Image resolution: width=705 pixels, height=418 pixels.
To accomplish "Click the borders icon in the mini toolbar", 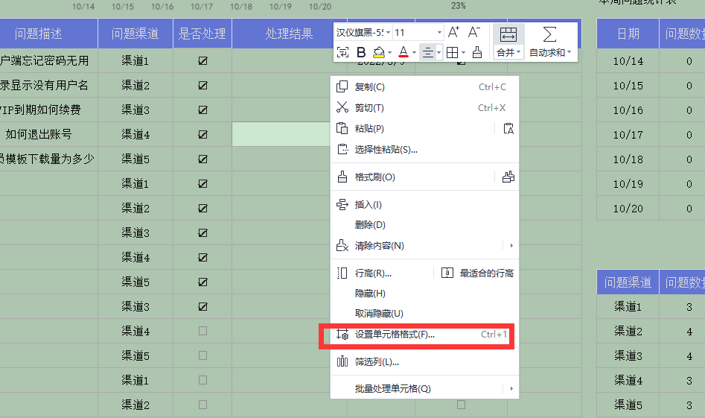I will coord(453,53).
